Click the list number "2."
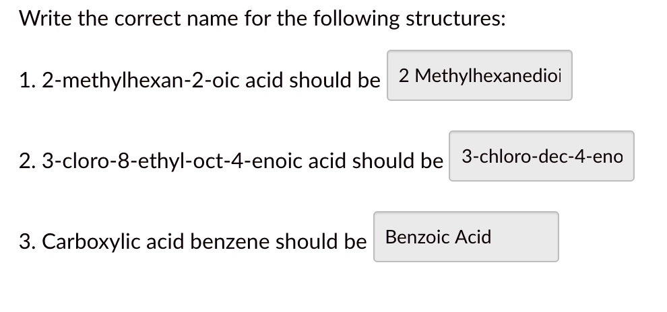Image resolution: width=667 pixels, height=312 pixels. click(x=28, y=161)
